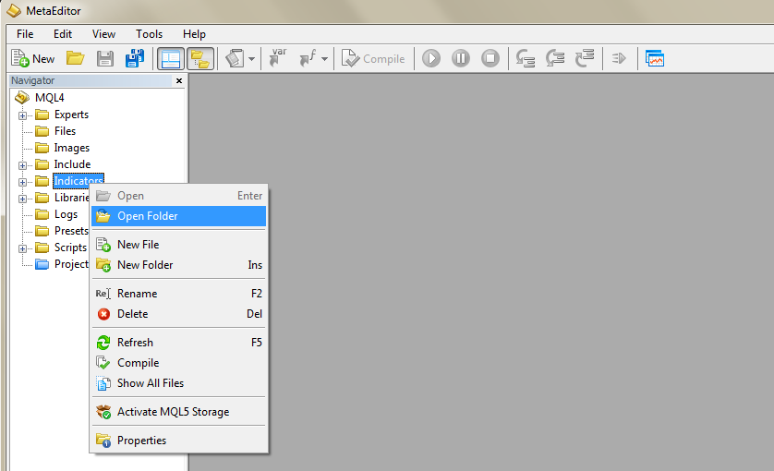774x471 pixels.
Task: Start debugging with the play icon
Action: (431, 58)
